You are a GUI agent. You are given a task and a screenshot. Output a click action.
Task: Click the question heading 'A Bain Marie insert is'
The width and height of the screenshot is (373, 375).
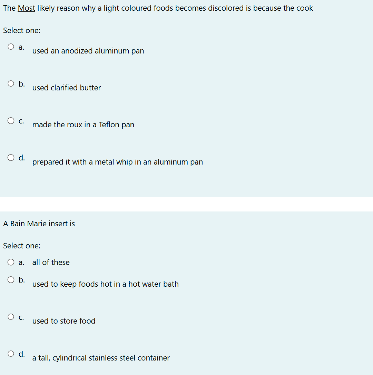39,224
